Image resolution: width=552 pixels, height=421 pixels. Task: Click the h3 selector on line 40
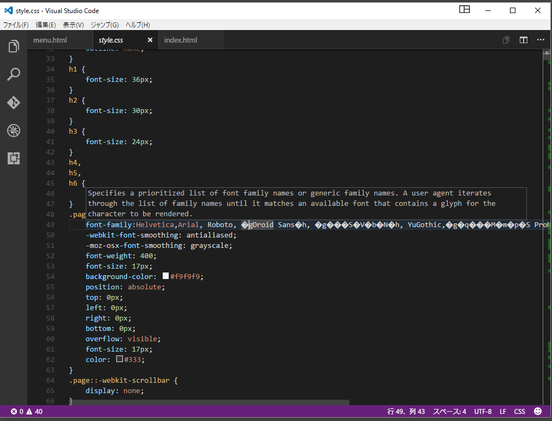[x=73, y=131]
